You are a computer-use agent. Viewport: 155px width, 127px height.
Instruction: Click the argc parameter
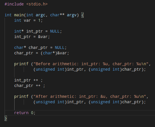pyautogui.click(x=41, y=15)
